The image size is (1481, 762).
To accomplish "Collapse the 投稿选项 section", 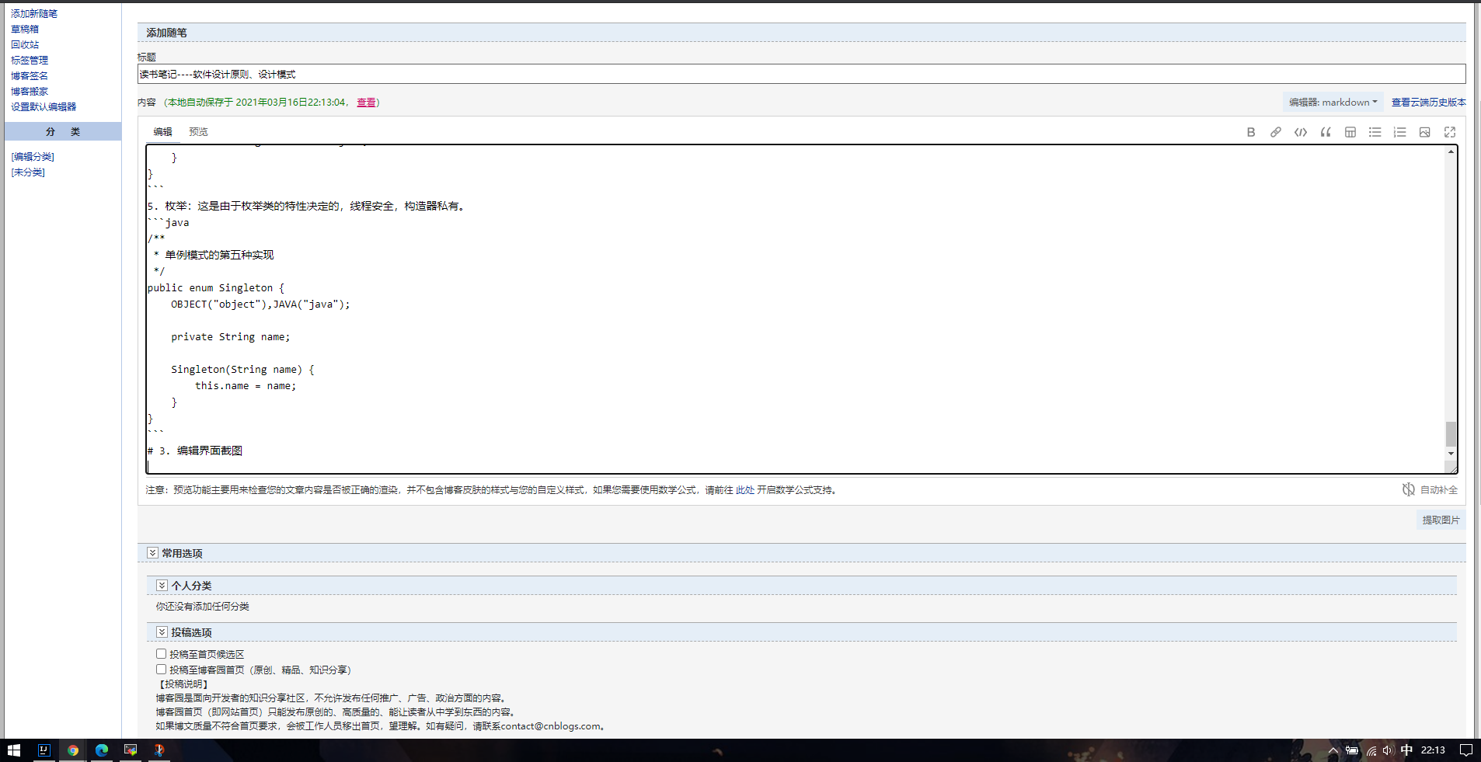I will pos(162,632).
